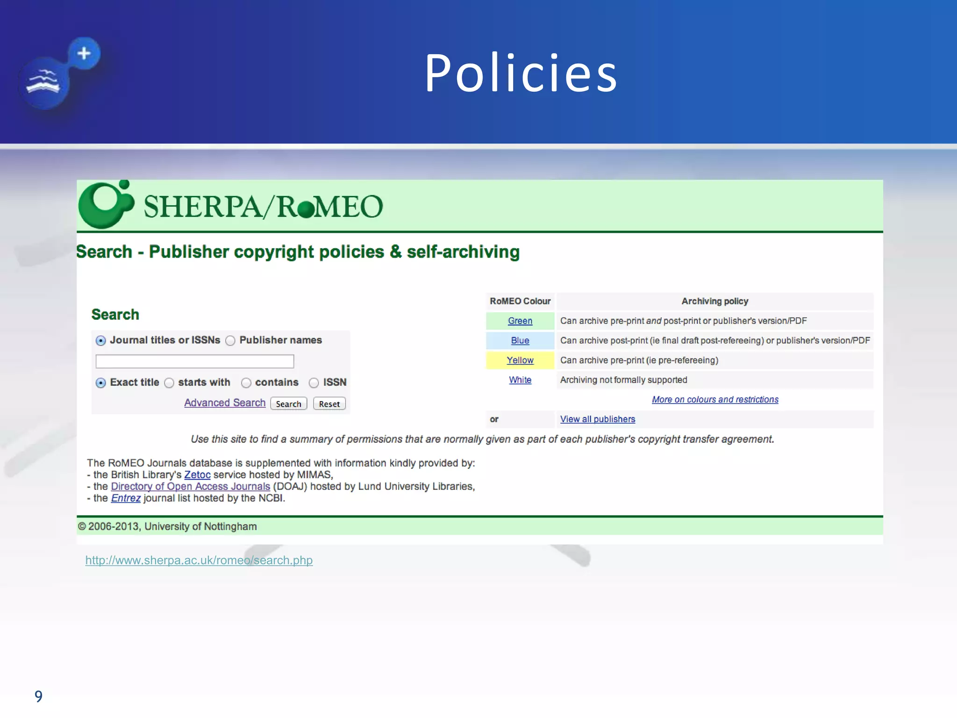This screenshot has height=718, width=957.
Task: Click 'Search - Publisher copyright policies' heading
Action: point(298,251)
